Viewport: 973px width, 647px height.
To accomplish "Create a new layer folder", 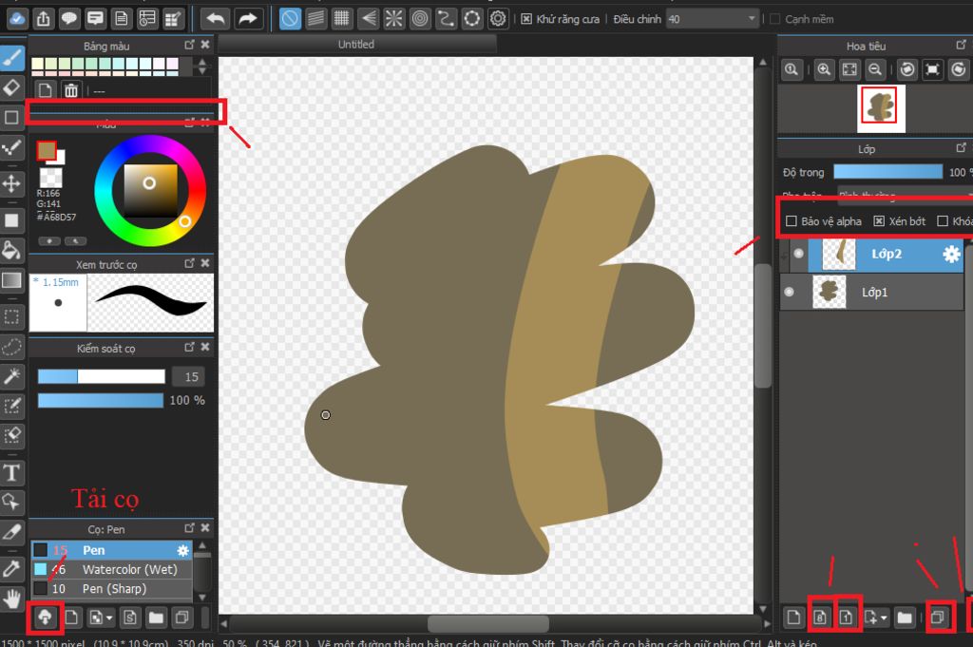I will click(905, 618).
